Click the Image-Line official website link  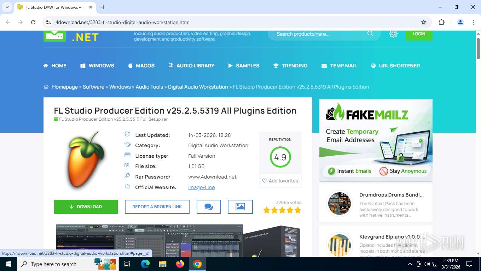202,187
